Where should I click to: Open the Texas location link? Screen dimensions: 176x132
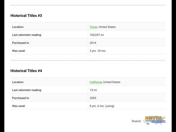tap(93, 27)
